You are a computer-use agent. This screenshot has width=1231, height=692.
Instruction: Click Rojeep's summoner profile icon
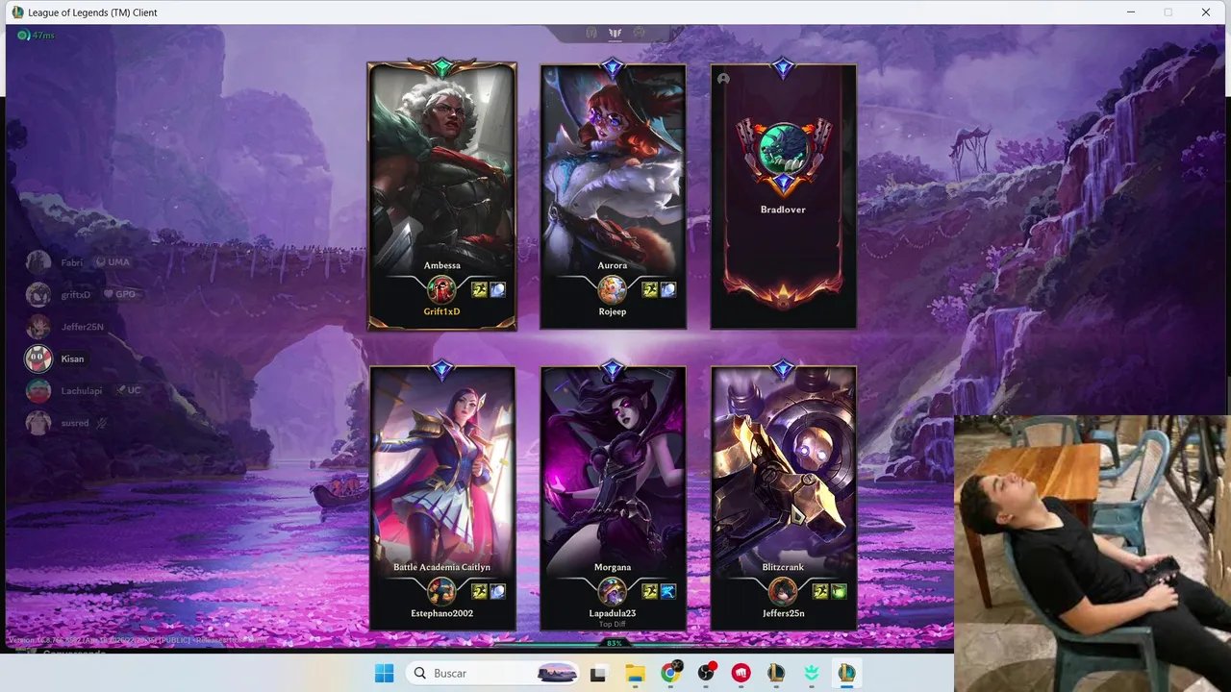[x=613, y=289]
